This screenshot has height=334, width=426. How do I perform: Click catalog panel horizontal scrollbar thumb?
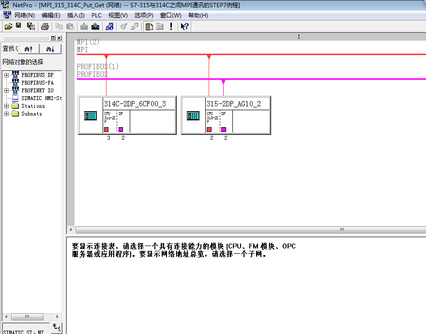coord(27,317)
